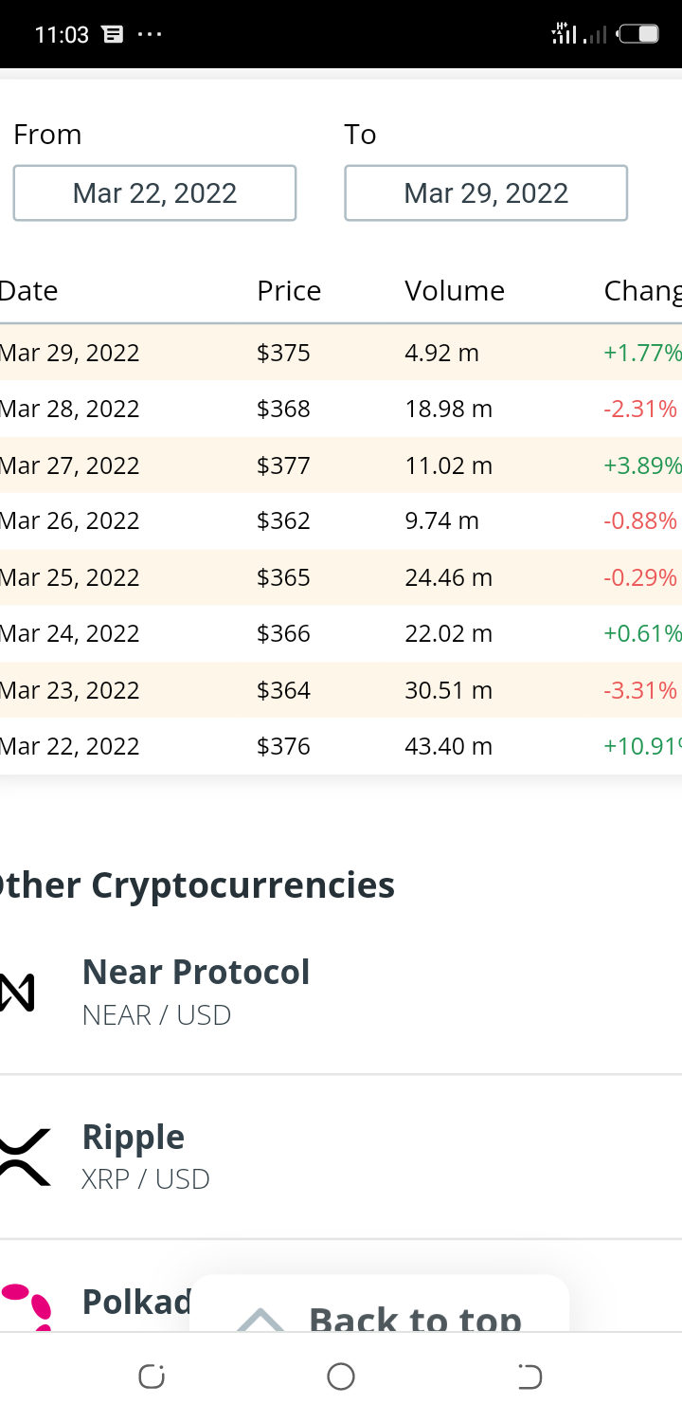682x1422 pixels.
Task: Tap the up chevron beside Back to top
Action: point(260,1320)
